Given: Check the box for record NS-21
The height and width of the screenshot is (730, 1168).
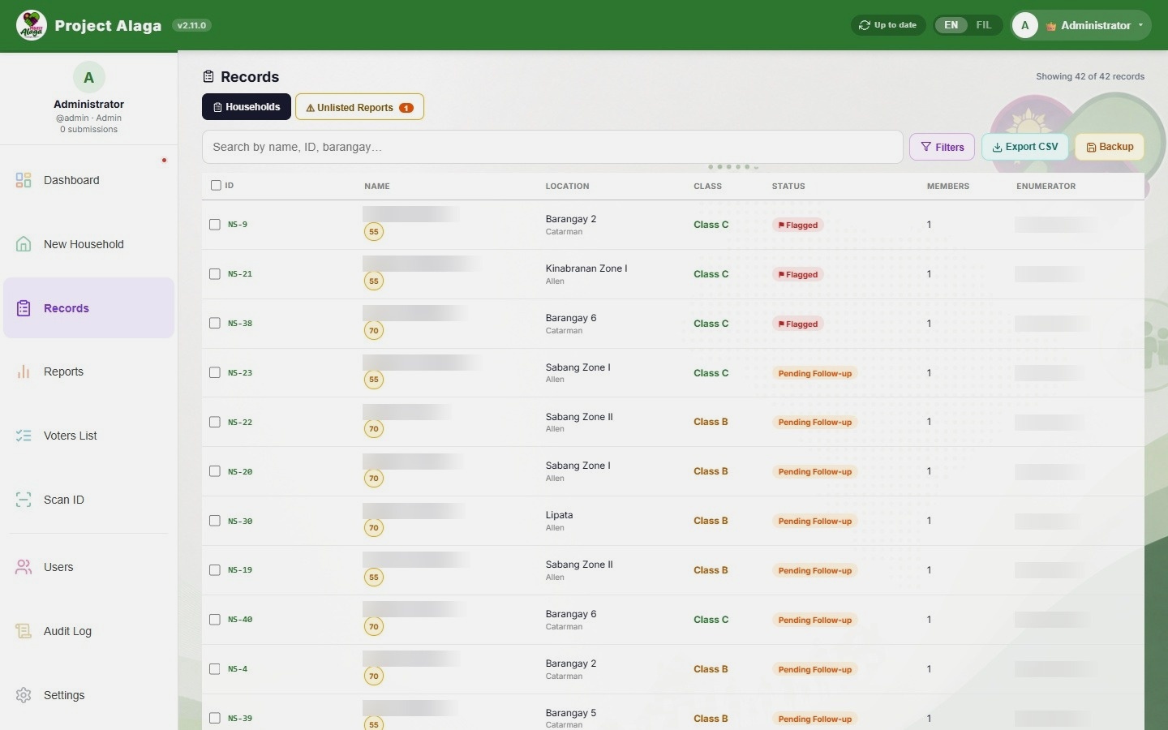Looking at the screenshot, I should click(215, 274).
